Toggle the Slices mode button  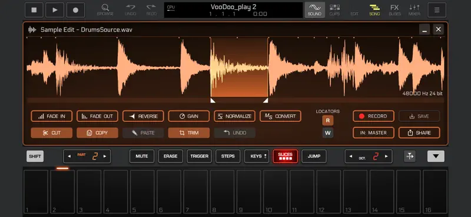286,156
